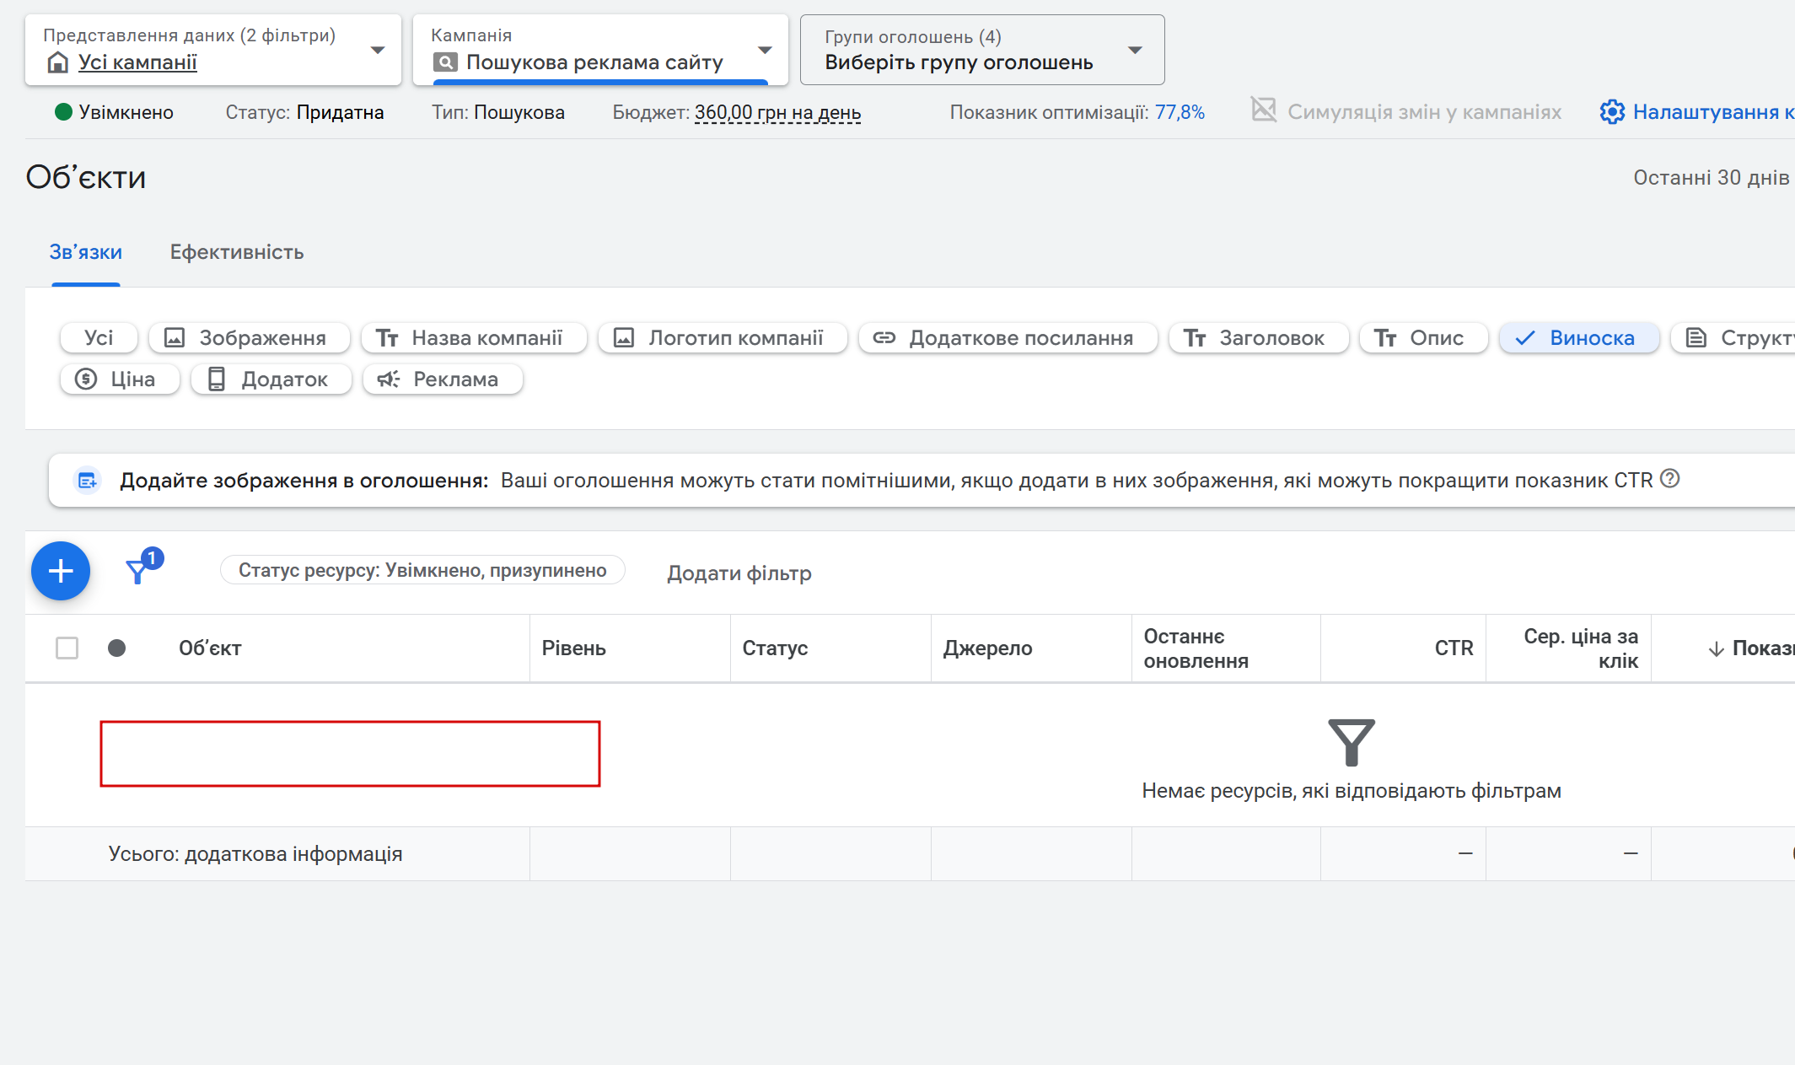Click the blue plus add button

[x=61, y=571]
